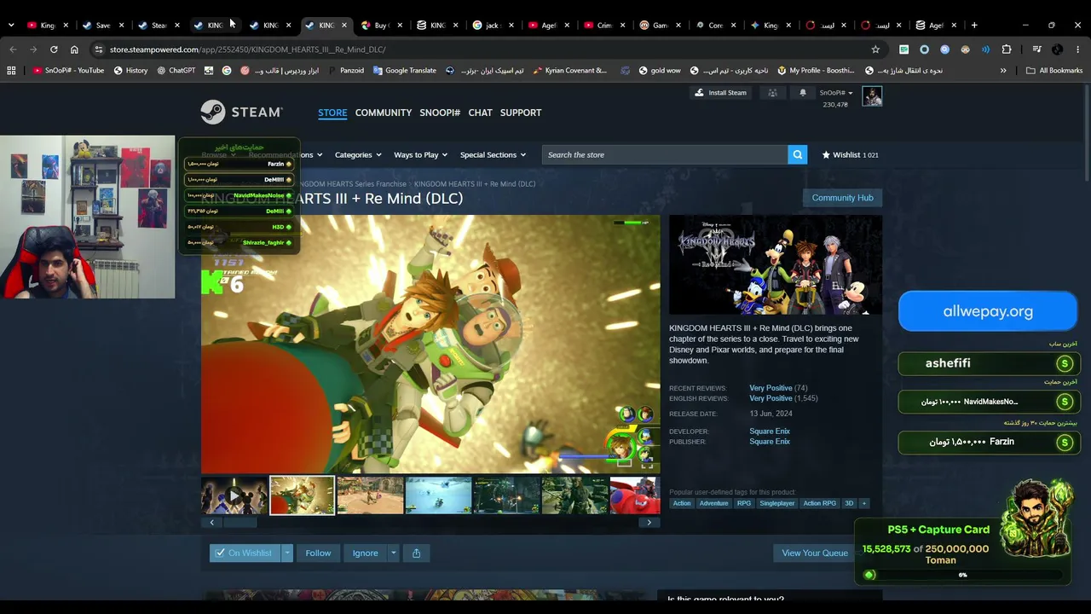Click the store search magnifier button
Image resolution: width=1091 pixels, height=614 pixels.
(x=798, y=154)
